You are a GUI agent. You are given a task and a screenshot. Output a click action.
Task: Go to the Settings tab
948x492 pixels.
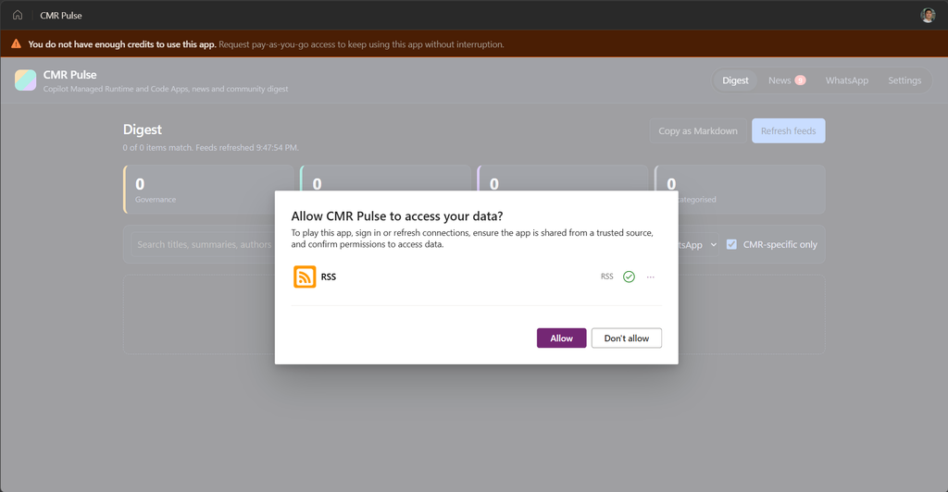[904, 80]
